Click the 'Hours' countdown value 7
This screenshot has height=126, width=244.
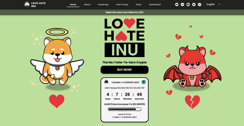(117, 94)
